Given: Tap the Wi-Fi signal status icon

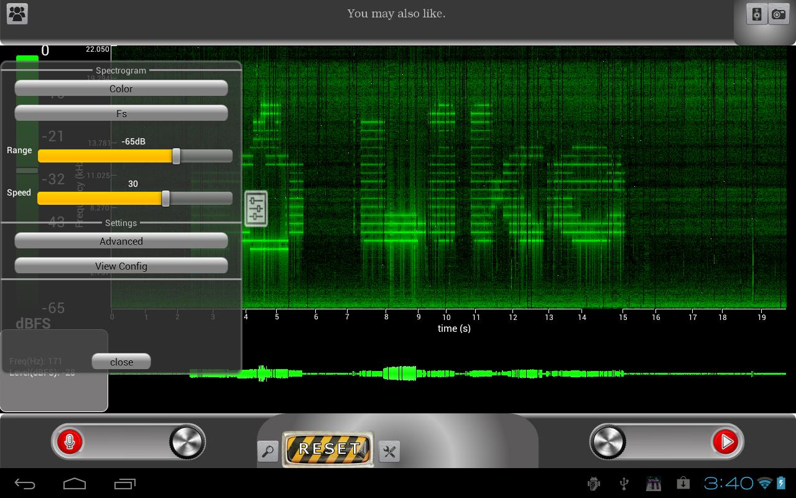Looking at the screenshot, I should coord(765,484).
